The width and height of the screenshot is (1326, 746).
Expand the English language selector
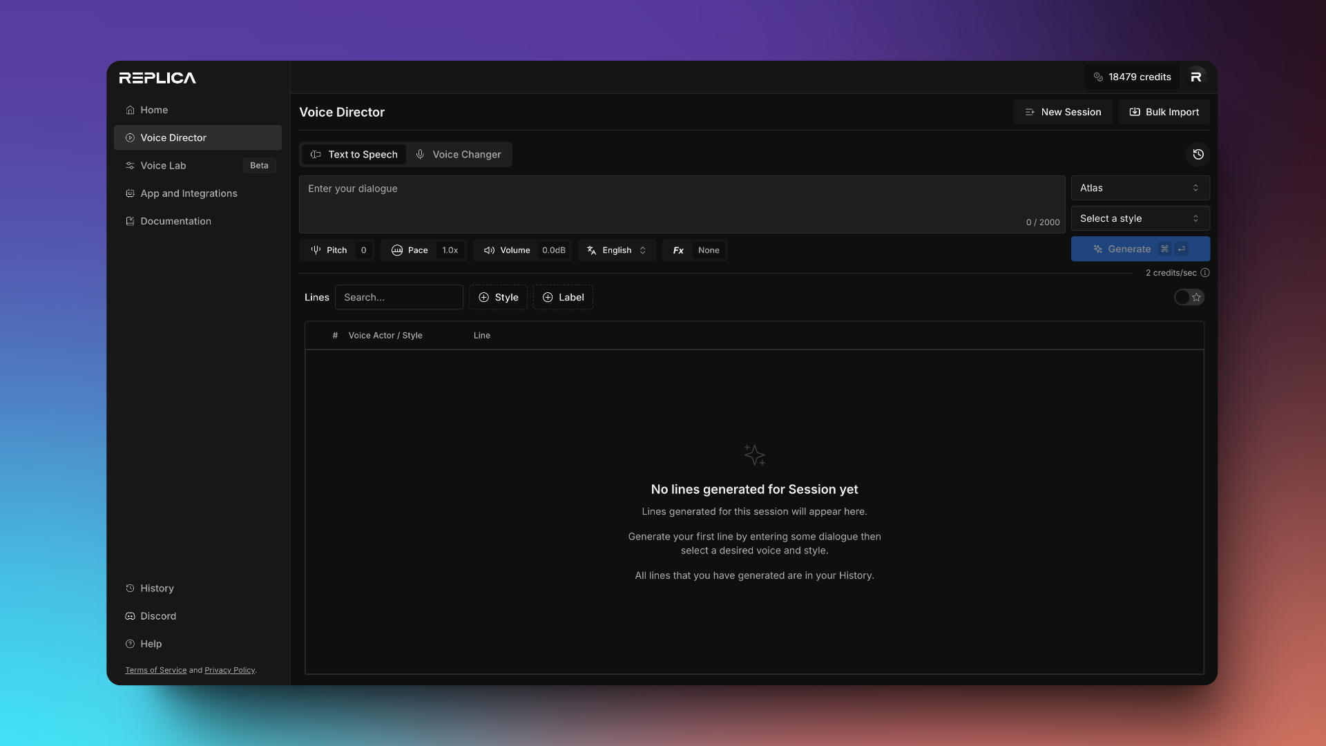617,249
